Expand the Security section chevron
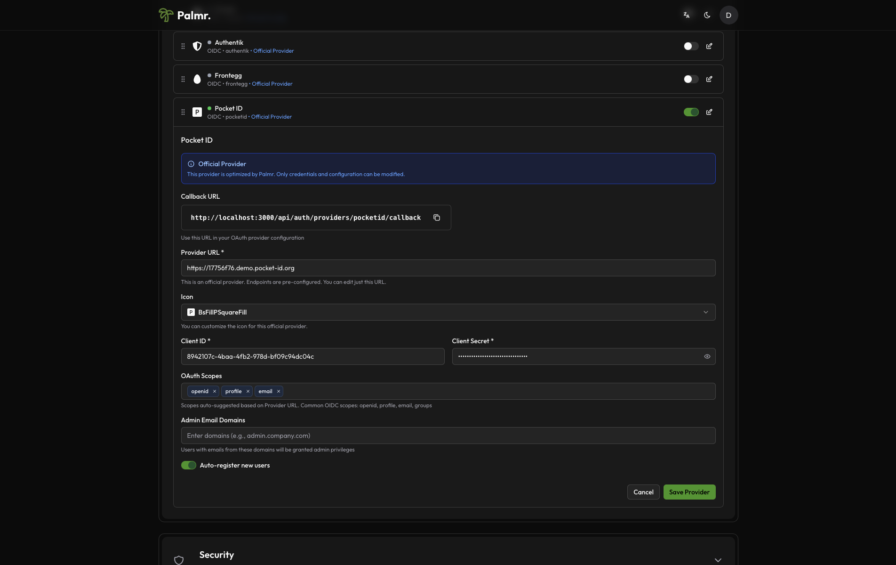 [718, 560]
